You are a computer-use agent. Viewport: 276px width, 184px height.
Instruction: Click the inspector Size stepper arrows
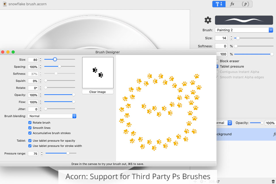click(x=231, y=38)
